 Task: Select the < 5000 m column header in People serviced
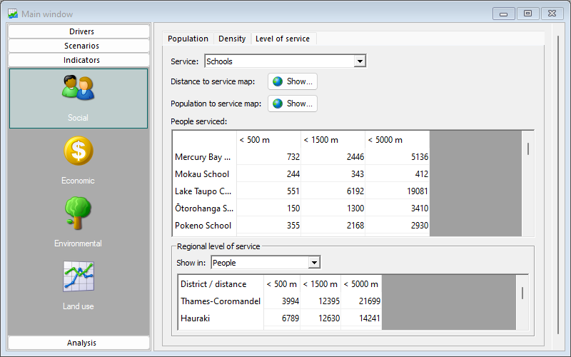point(398,140)
